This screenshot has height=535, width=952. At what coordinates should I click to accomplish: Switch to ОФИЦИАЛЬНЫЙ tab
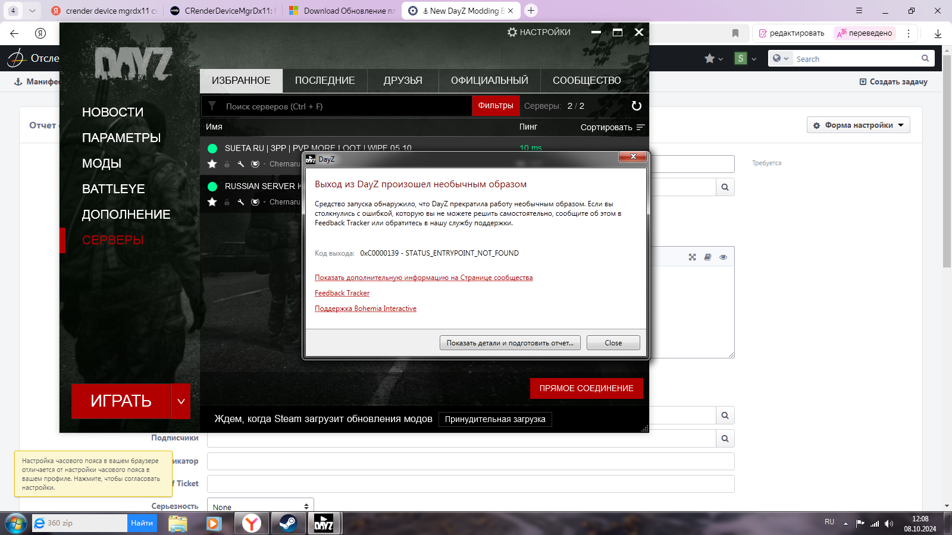490,80
